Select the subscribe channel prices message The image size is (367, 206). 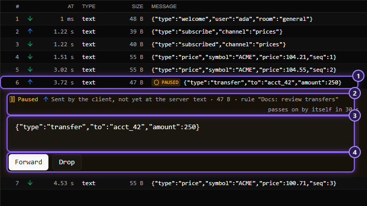click(217, 32)
